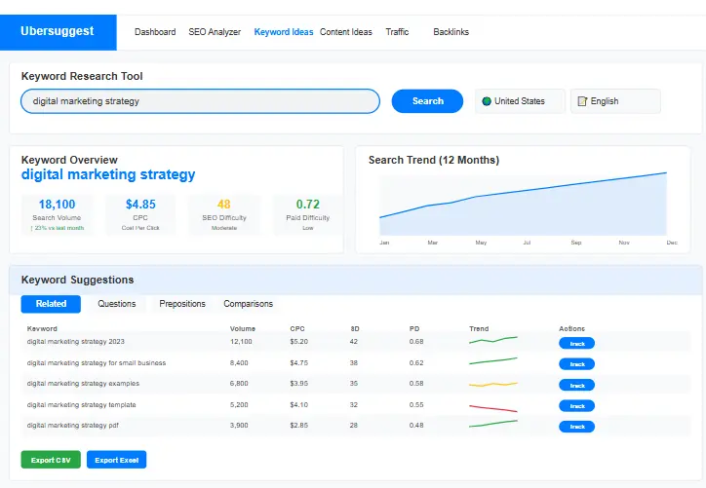
Task: Click the Trend column header
Action: 479,329
